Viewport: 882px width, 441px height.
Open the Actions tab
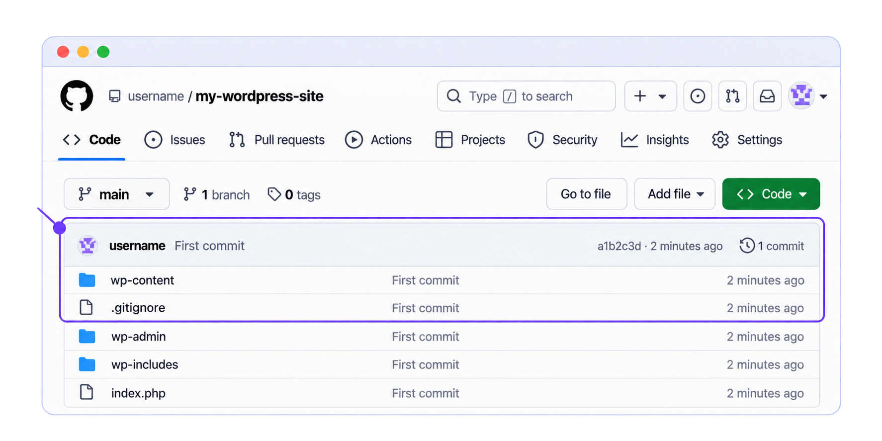click(x=378, y=140)
